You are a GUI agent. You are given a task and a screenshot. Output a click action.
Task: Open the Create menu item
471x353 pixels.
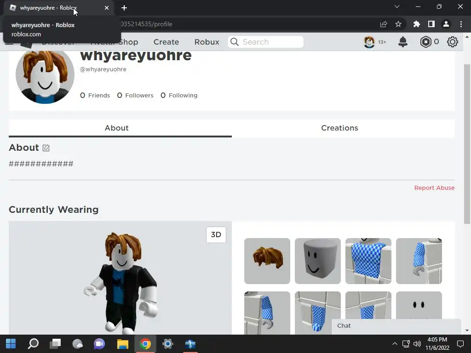pyautogui.click(x=166, y=42)
